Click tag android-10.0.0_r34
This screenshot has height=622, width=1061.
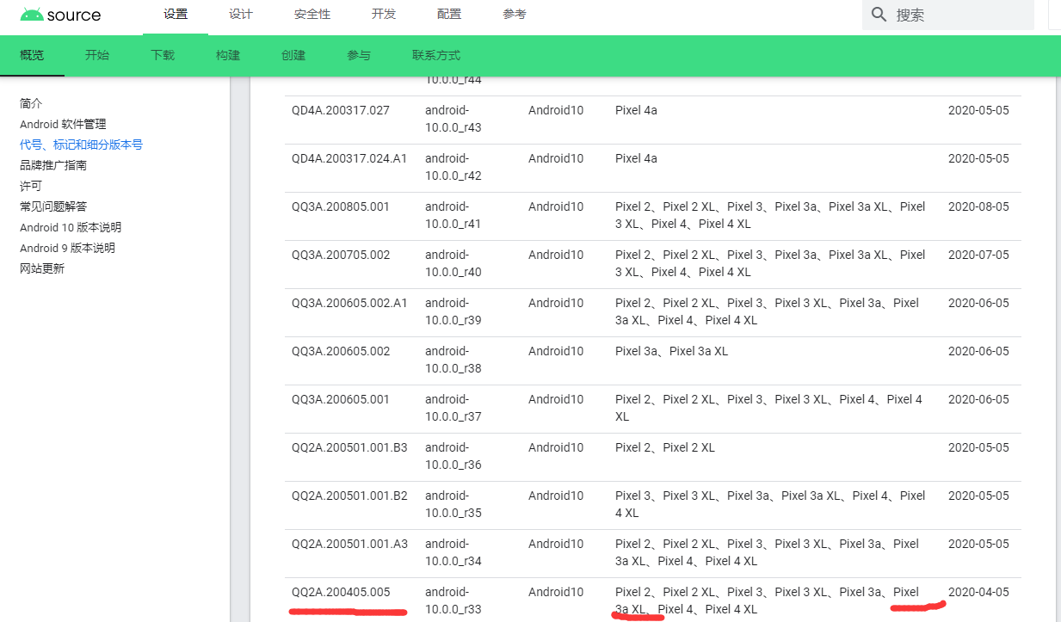tap(453, 552)
